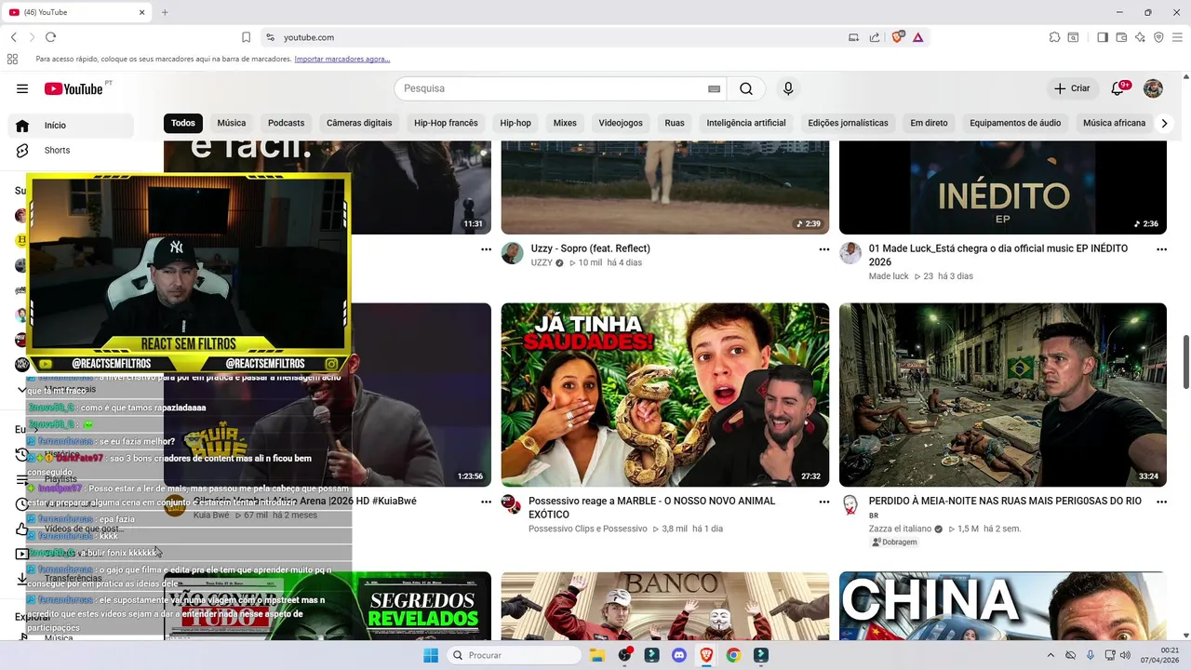The image size is (1191, 670).
Task: Click the search magnifier button
Action: click(x=746, y=88)
